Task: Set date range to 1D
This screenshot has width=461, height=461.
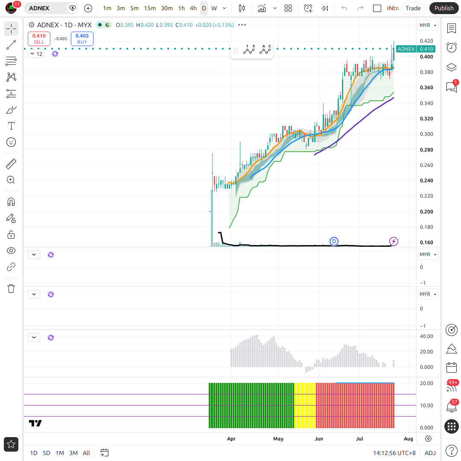Action: [34, 453]
